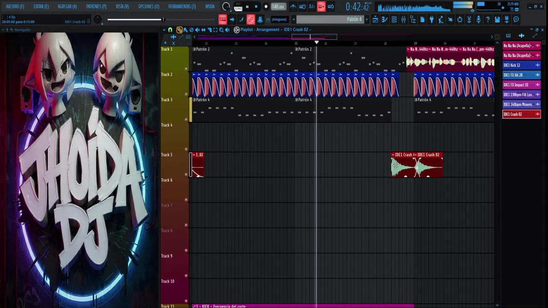The width and height of the screenshot is (548, 308).
Task: Pause playback with the pause button
Action: [x=247, y=6]
